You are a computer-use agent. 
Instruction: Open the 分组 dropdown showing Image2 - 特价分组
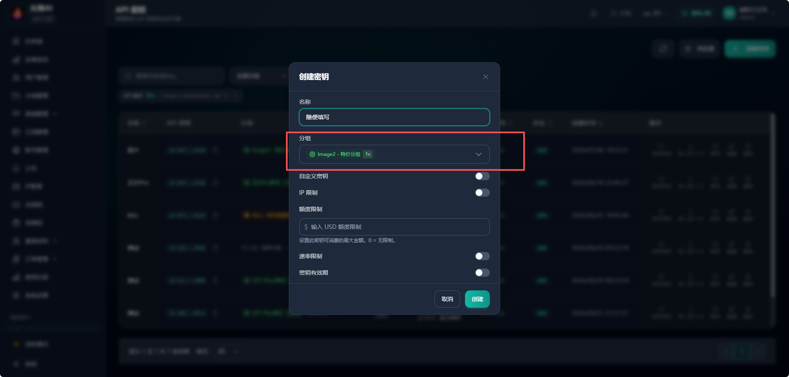click(x=394, y=154)
